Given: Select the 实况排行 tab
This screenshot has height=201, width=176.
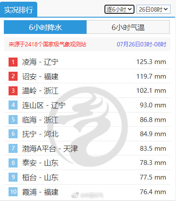Looking at the screenshot, I should [19, 10].
